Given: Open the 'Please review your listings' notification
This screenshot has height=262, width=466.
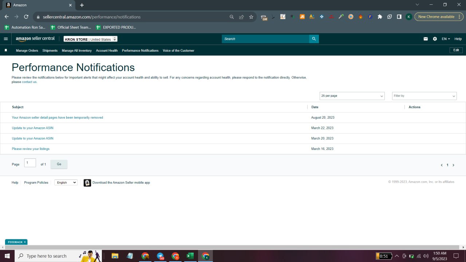Looking at the screenshot, I should tap(31, 149).
